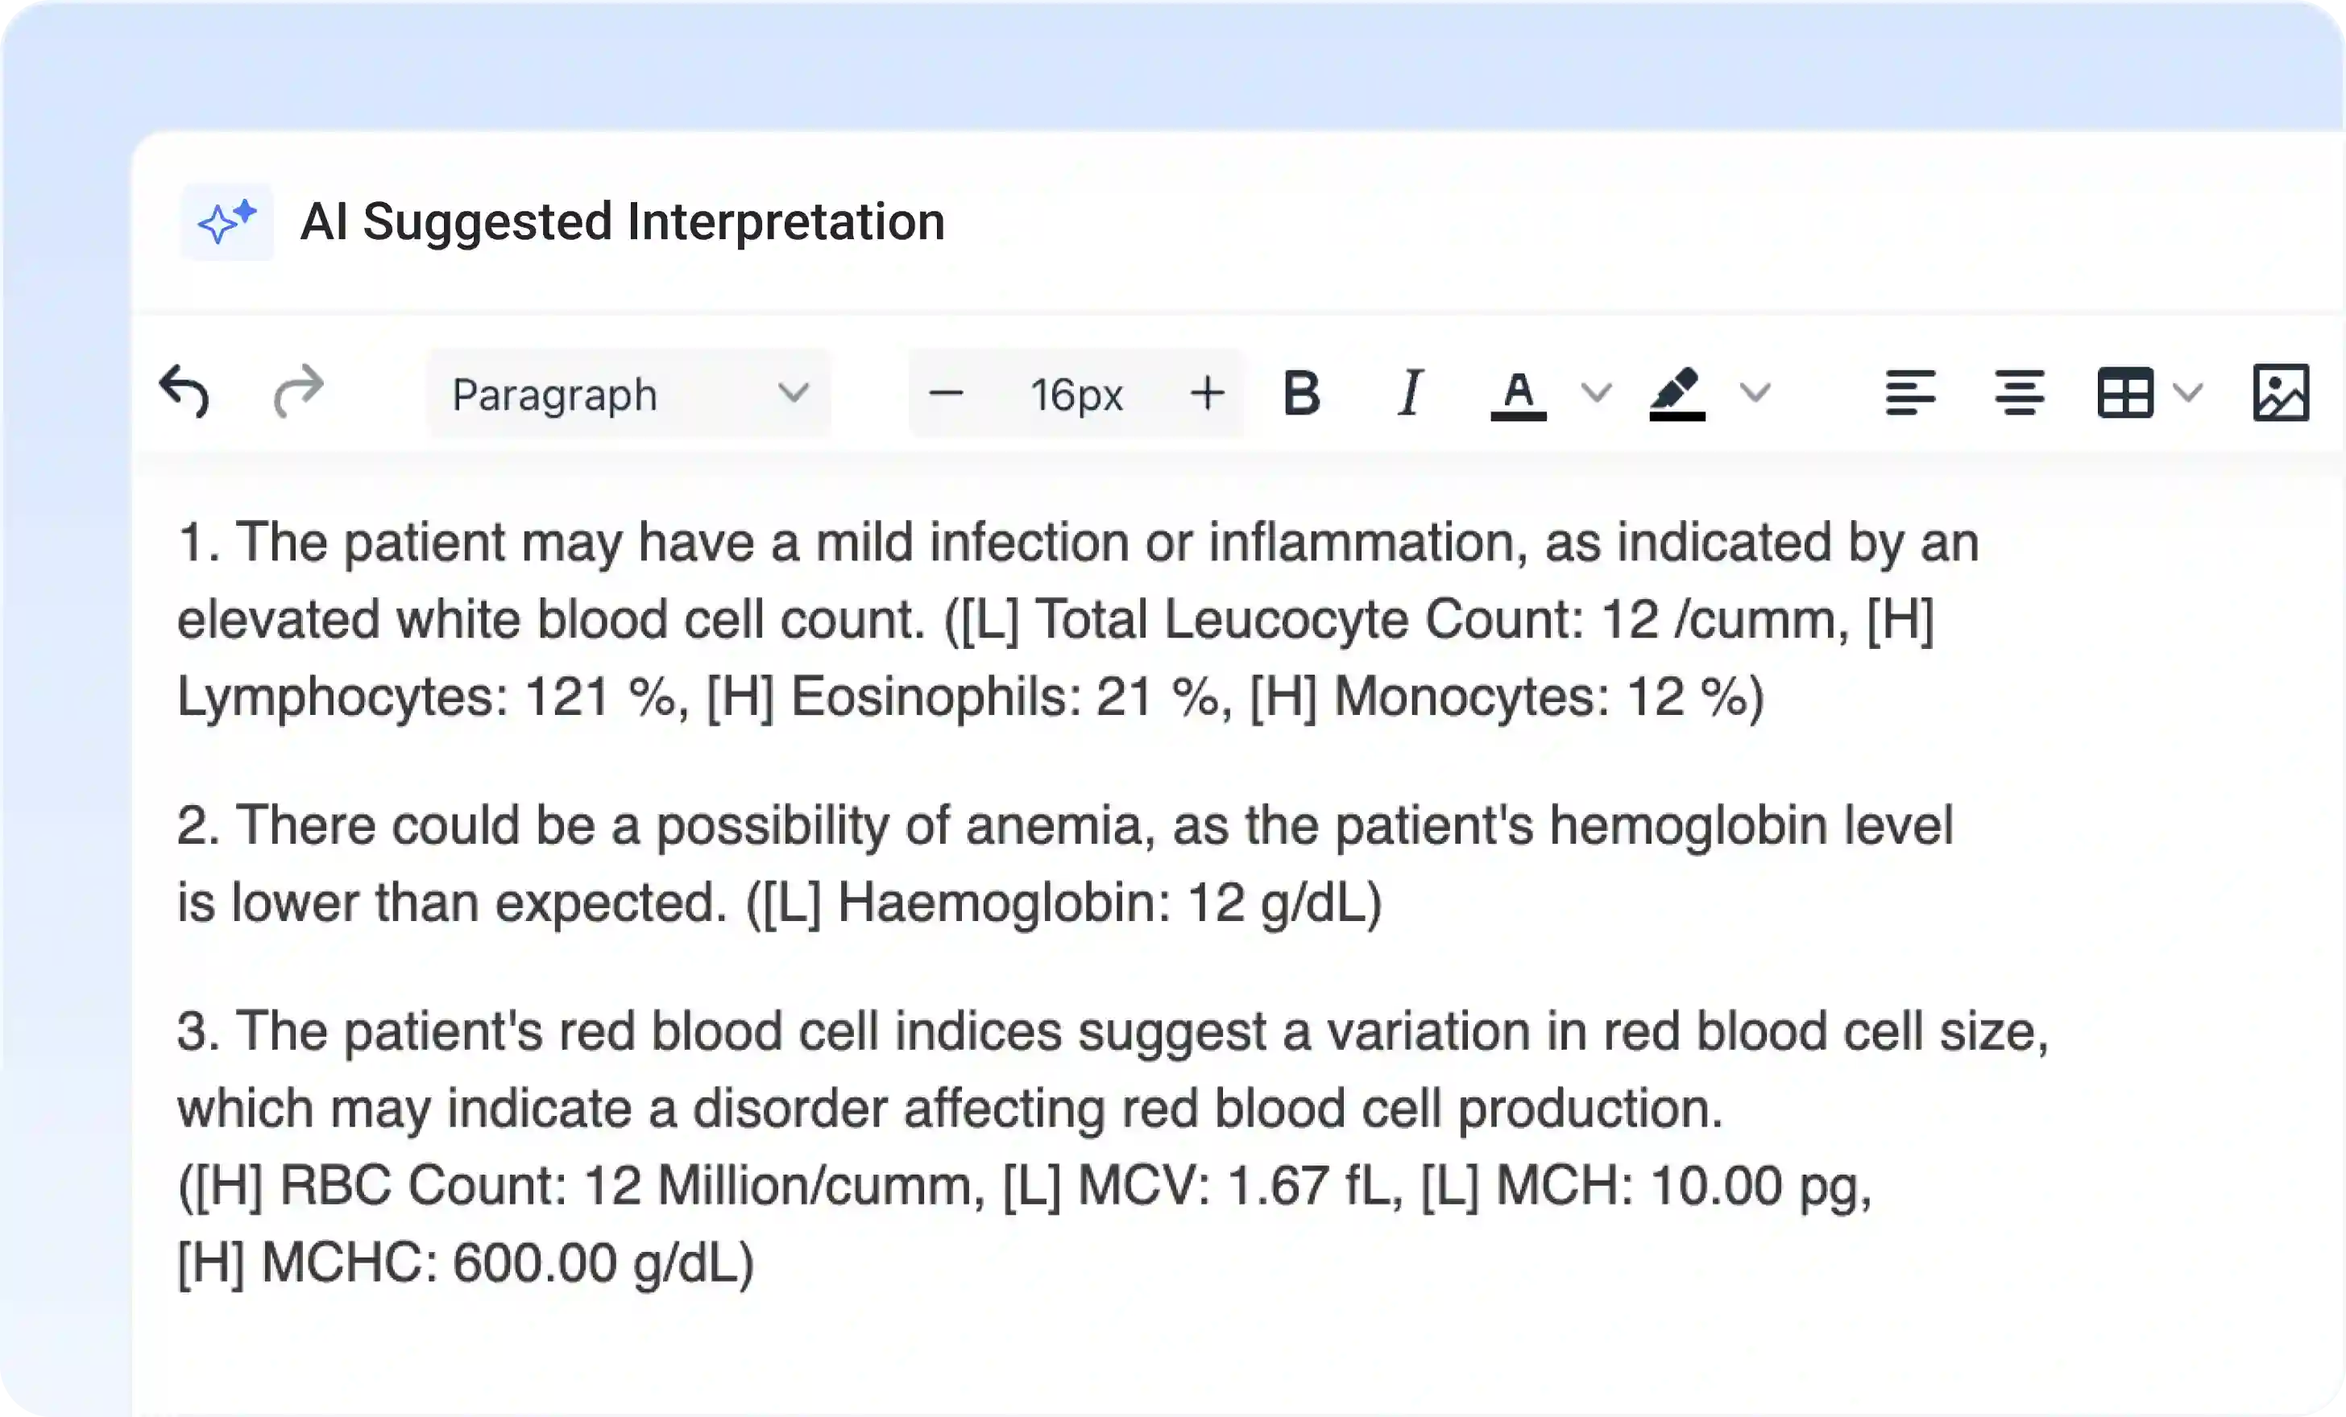The image size is (2346, 1417).
Task: Open the table options dropdown arrow
Action: point(2187,393)
